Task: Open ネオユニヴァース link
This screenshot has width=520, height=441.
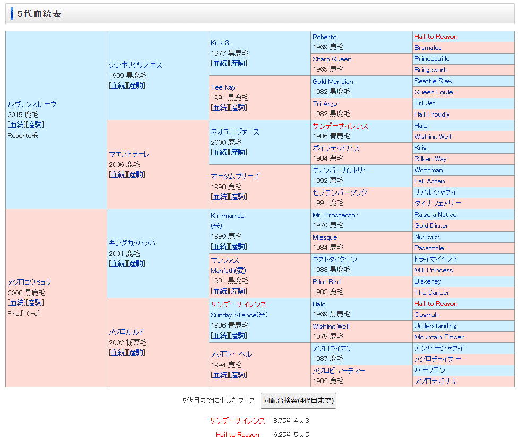Action: 235,131
